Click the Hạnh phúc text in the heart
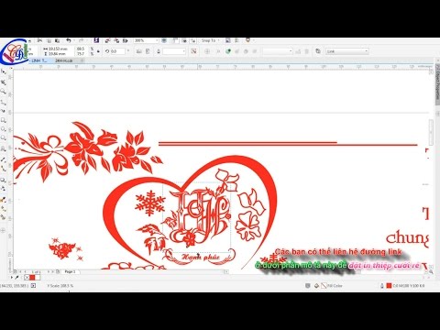Screen dimensions: 440x330 coord(201,258)
